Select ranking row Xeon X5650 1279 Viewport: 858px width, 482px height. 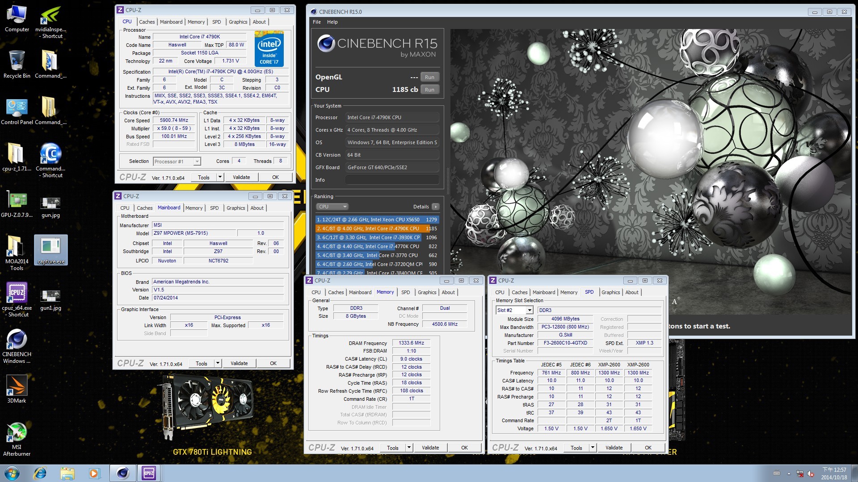pos(377,220)
